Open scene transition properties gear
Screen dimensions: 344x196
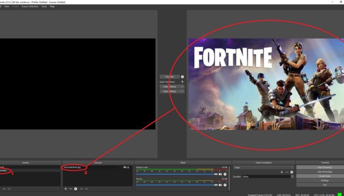pos(291,172)
